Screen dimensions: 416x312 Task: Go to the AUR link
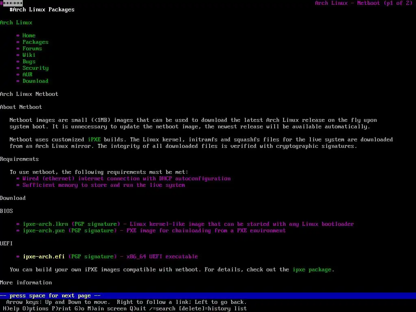(x=27, y=75)
